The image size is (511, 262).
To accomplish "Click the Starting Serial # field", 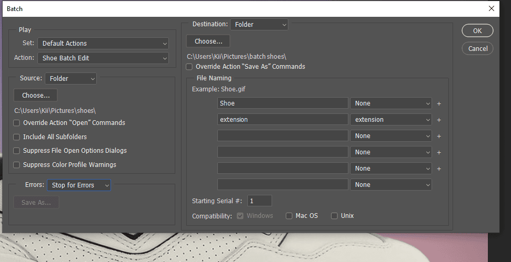I will [x=259, y=201].
